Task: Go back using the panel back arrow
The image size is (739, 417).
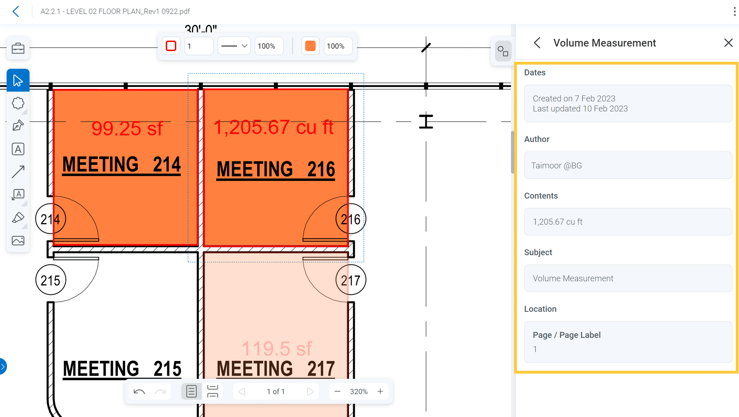Action: [x=537, y=43]
